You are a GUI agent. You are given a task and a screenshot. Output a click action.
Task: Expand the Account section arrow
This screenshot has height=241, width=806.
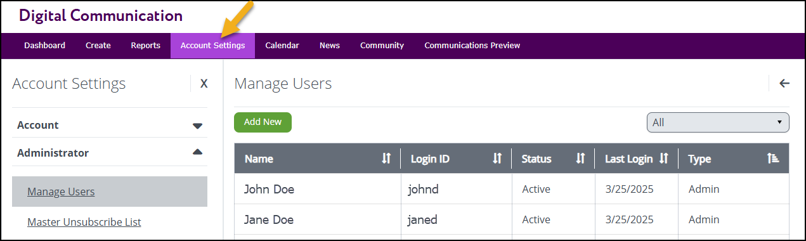click(197, 126)
